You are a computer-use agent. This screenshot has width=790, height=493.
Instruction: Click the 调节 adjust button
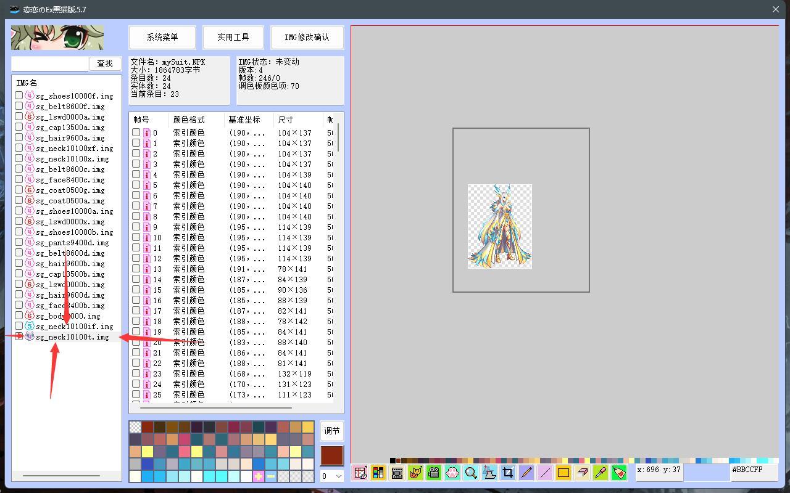point(332,431)
